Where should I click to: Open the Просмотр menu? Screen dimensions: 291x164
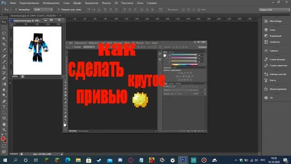click(127, 3)
